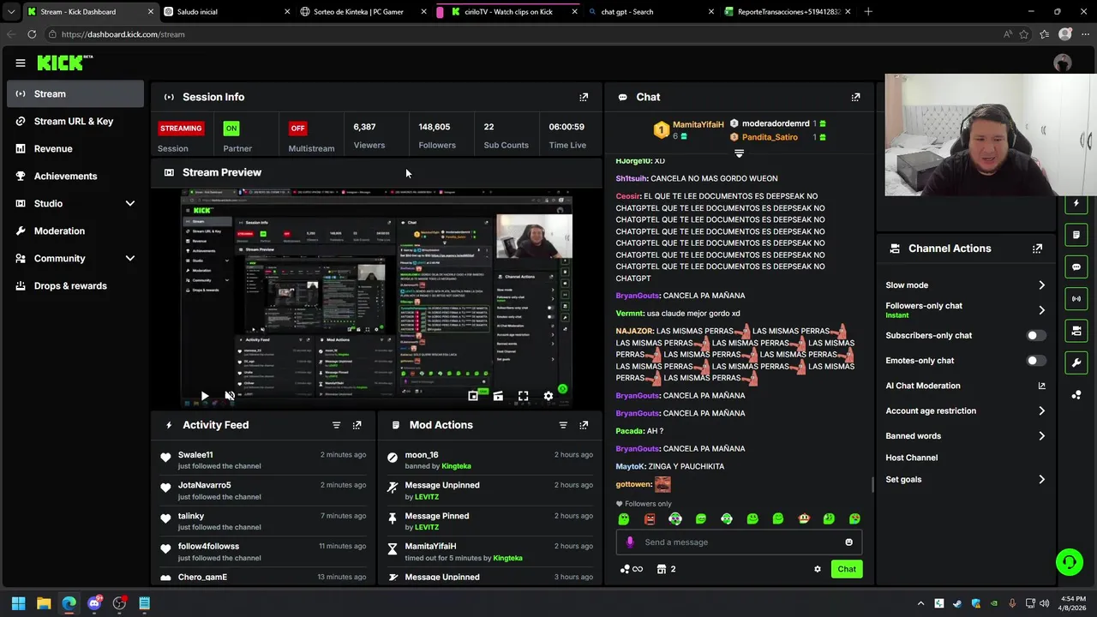This screenshot has width=1097, height=617.
Task: Select the red angry face quick emote
Action: pyautogui.click(x=650, y=518)
